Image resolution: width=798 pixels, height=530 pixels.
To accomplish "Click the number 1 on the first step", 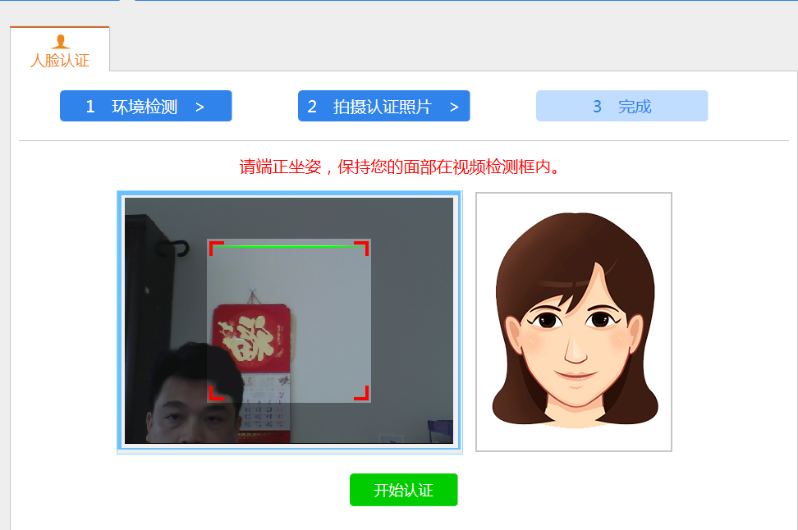I will coord(90,107).
